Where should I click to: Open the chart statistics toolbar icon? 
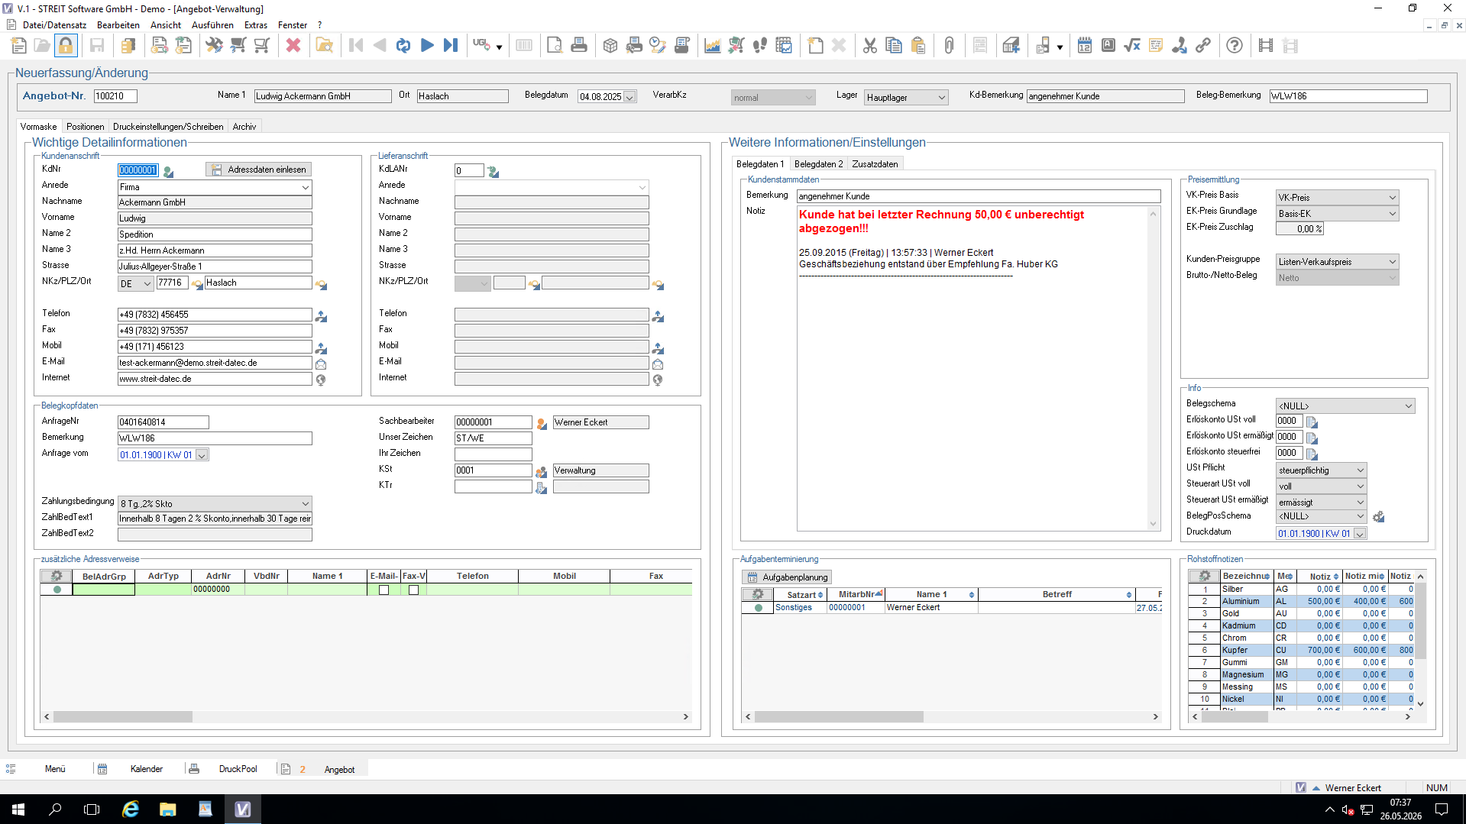click(x=712, y=46)
